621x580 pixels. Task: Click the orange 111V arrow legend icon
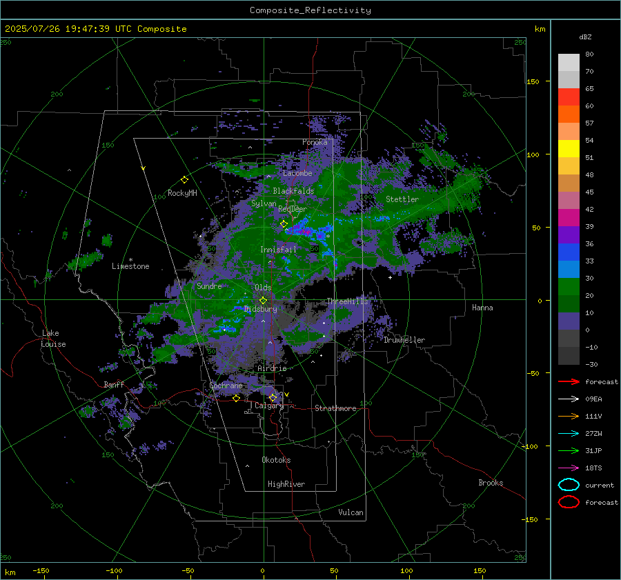click(x=569, y=416)
